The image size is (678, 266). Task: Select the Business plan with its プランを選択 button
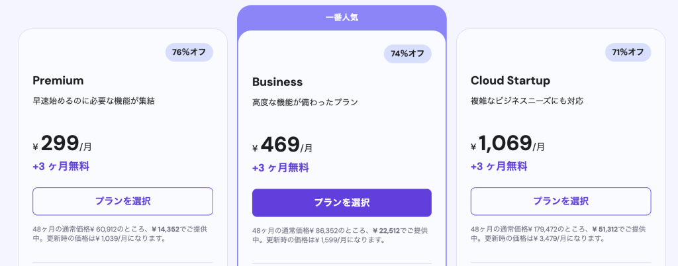tap(342, 202)
